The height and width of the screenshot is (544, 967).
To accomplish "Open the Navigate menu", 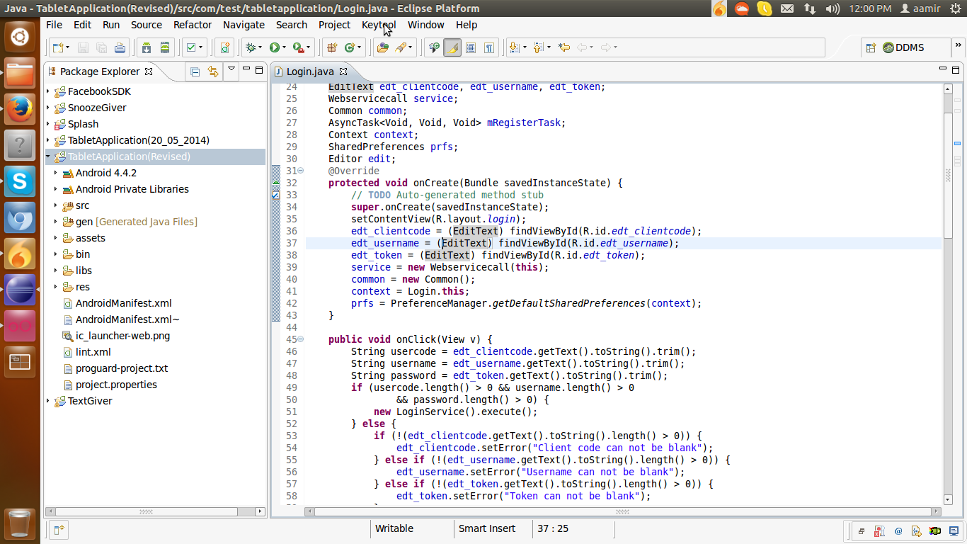I will click(x=244, y=25).
